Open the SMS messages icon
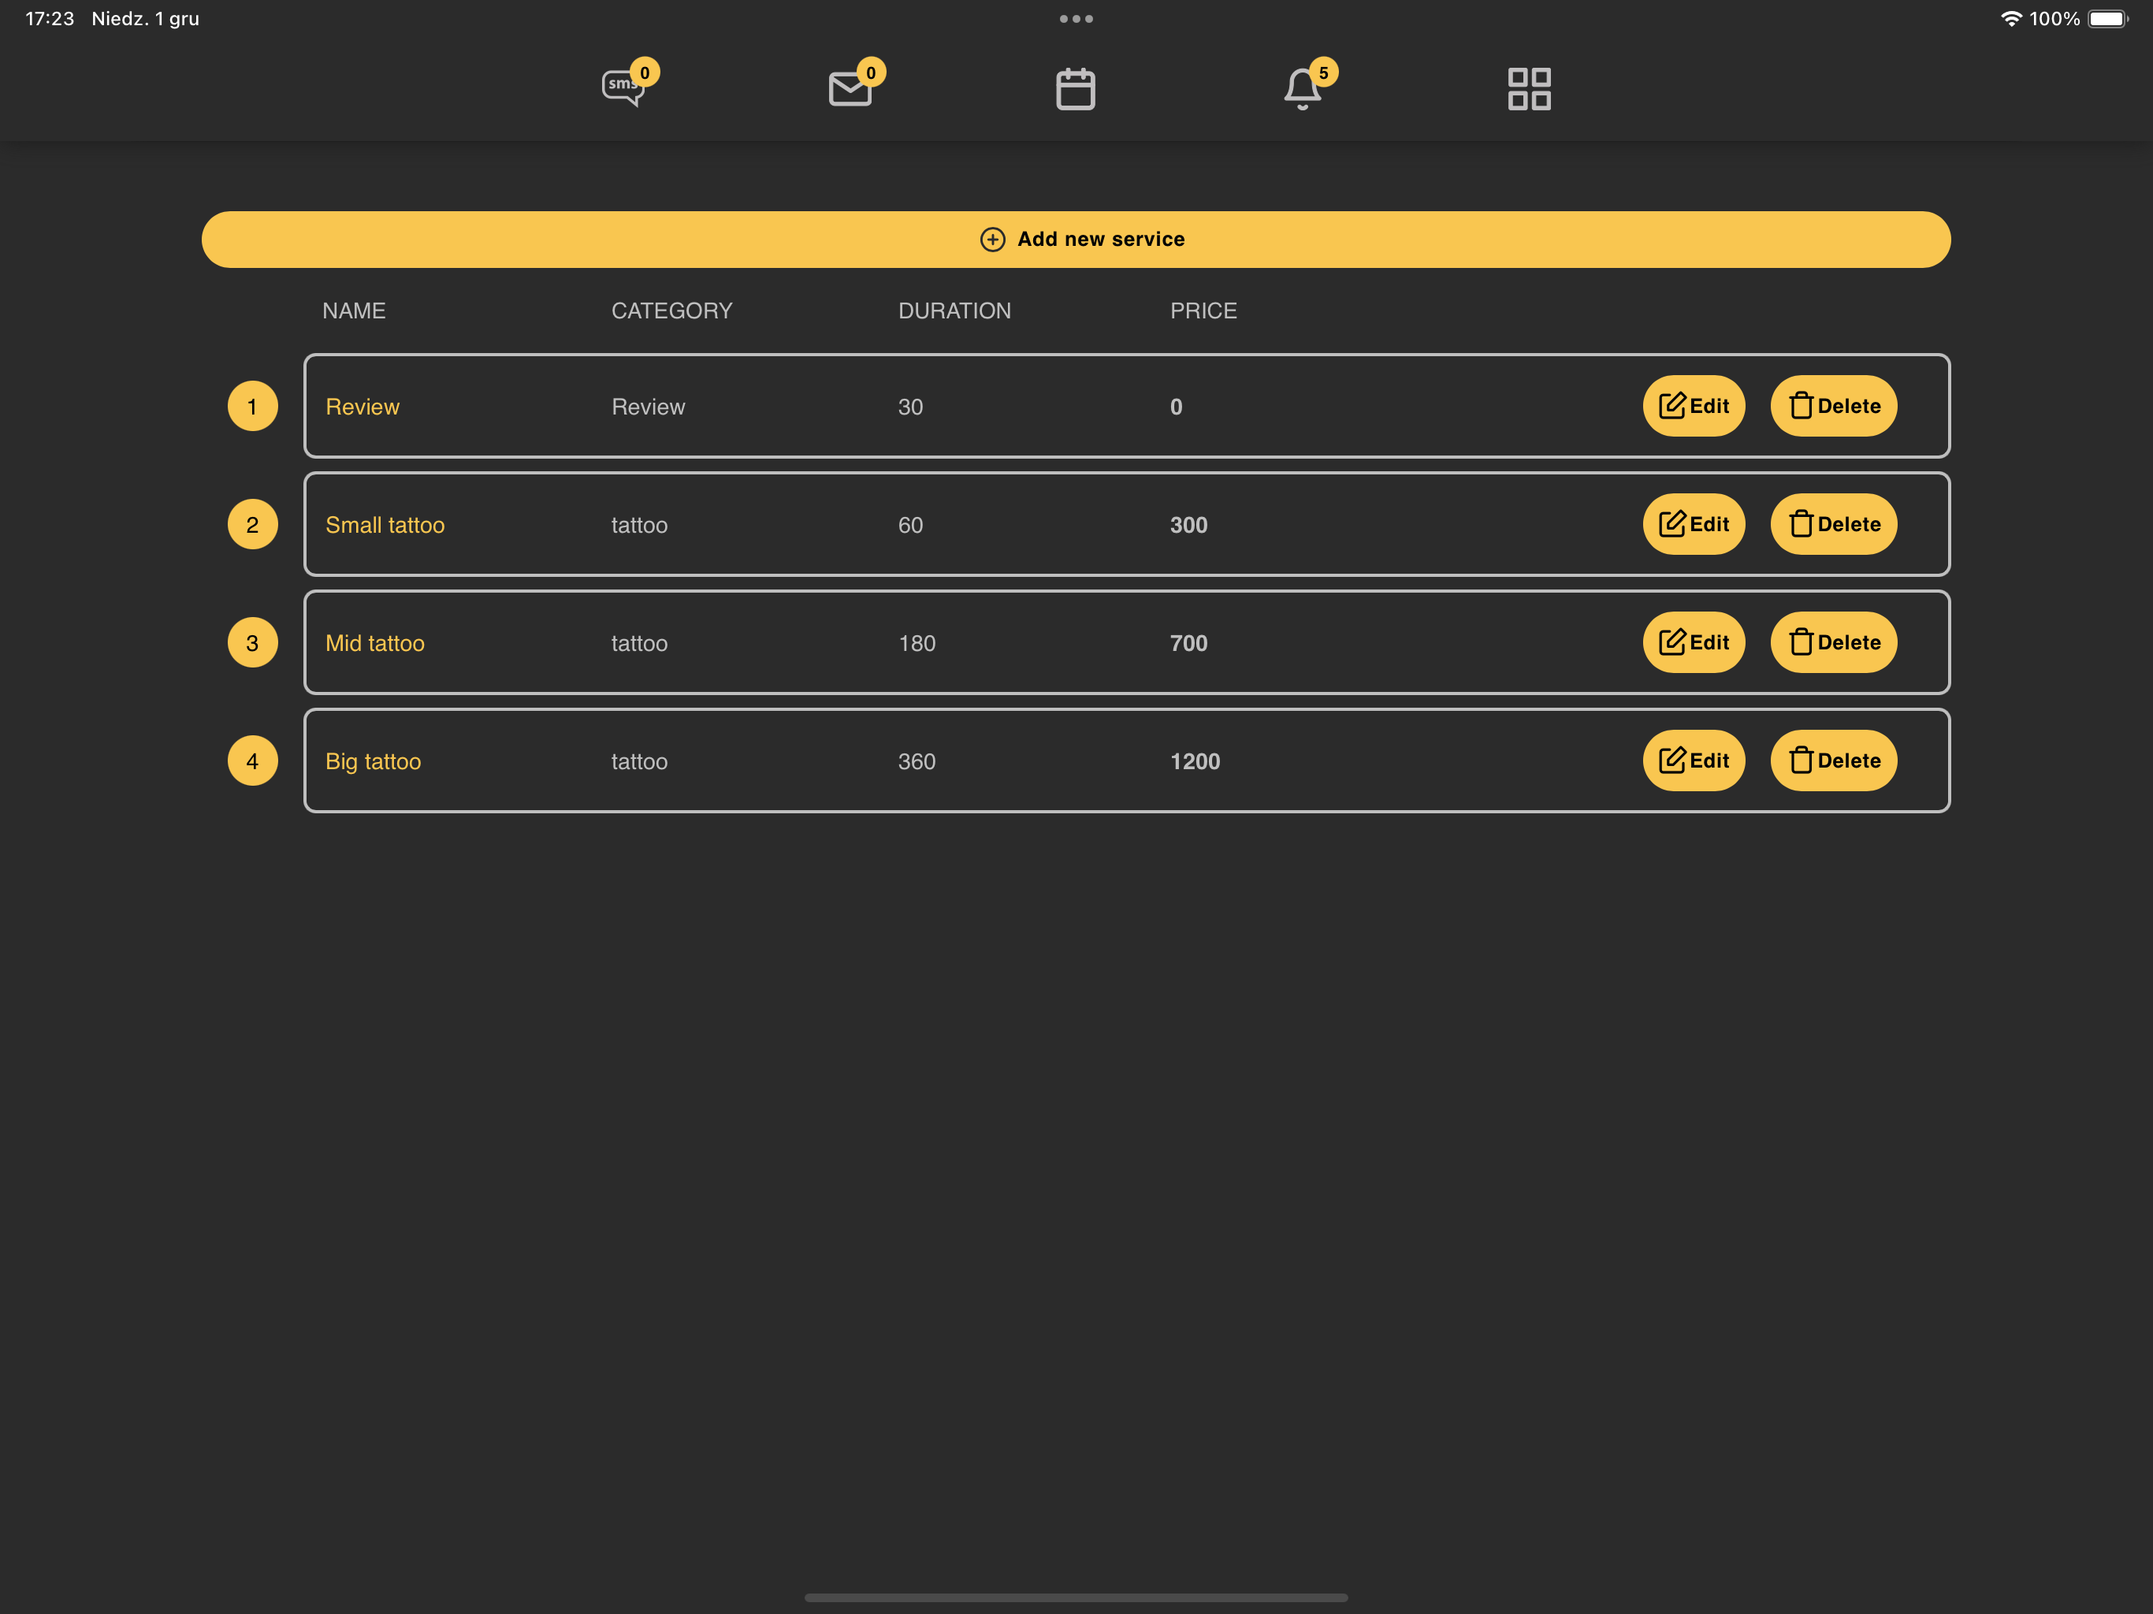Viewport: 2153px width, 1614px height. point(623,88)
